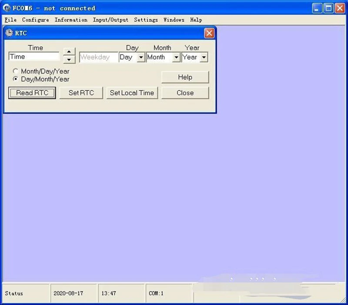Screen dimensions: 348x305
Task: Open the Help menu in menu bar
Action: pos(196,20)
